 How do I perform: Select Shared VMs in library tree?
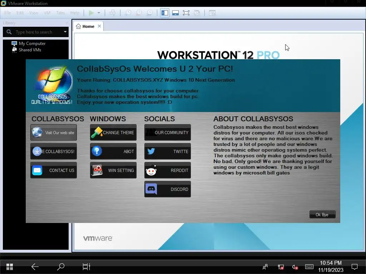click(30, 50)
